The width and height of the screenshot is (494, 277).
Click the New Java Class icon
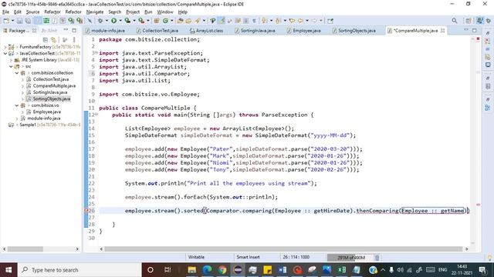tap(165, 21)
